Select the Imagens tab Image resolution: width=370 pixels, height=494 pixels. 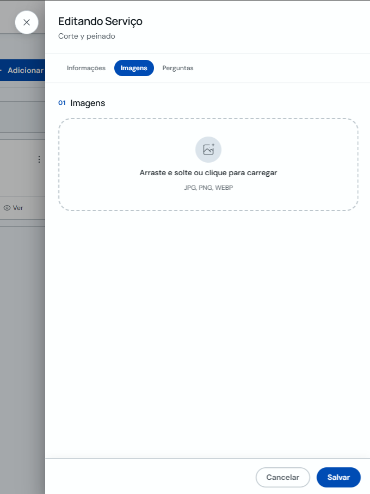[134, 68]
